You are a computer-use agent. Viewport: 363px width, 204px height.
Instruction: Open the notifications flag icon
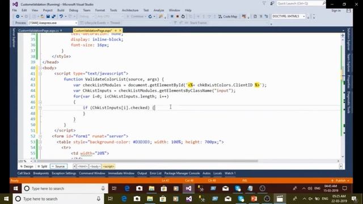264,3
